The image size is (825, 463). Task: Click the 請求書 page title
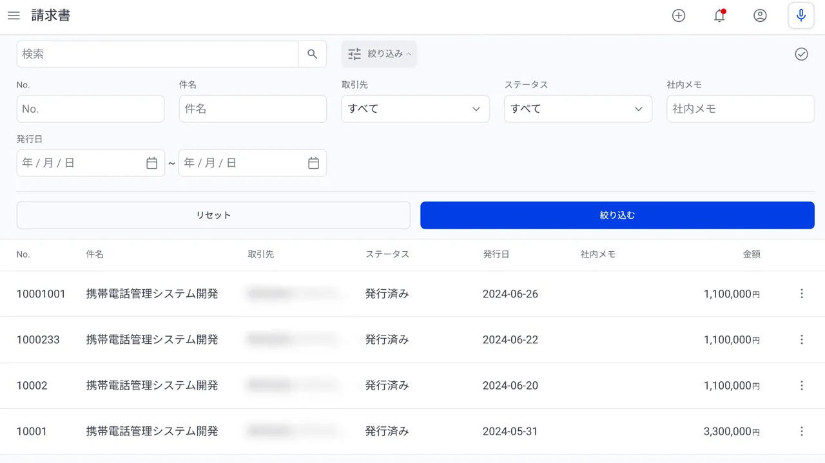51,15
